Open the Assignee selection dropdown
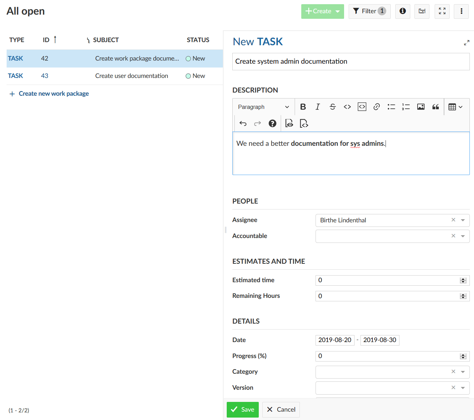Viewport: 474px width, 420px height. (463, 220)
